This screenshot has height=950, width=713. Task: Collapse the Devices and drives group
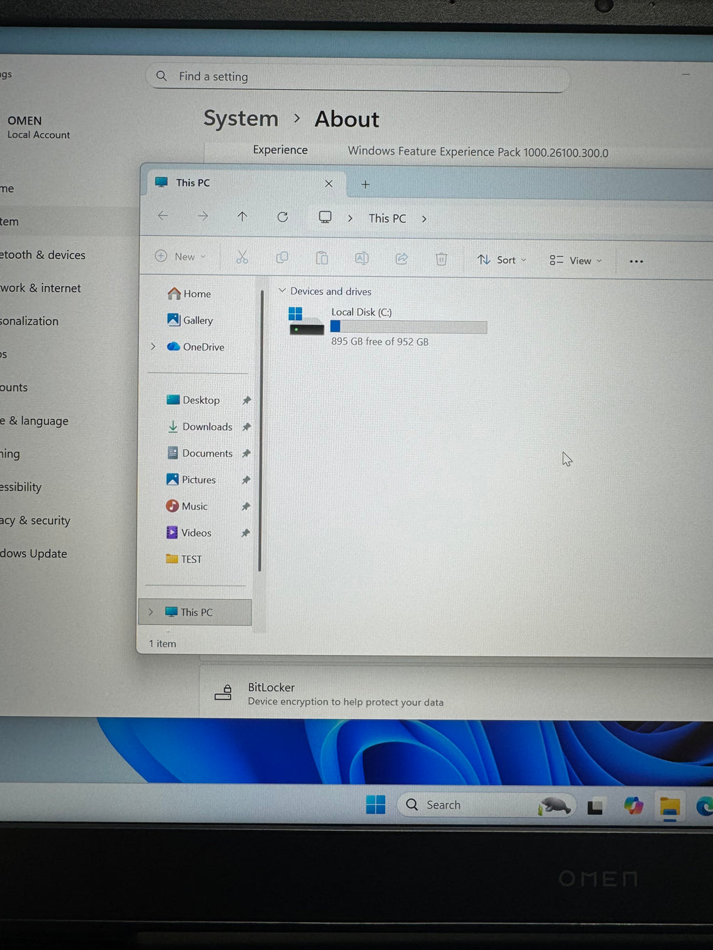[x=282, y=291]
